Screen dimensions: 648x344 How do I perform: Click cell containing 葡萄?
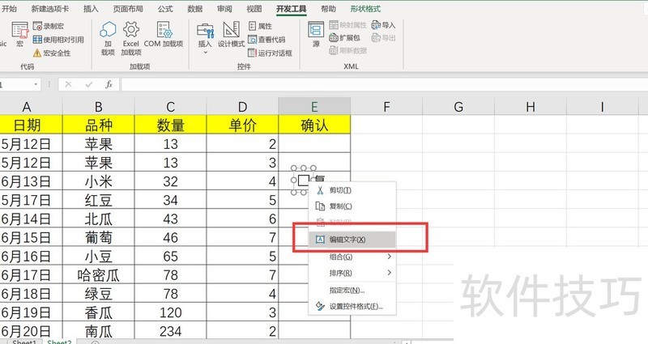pyautogui.click(x=98, y=237)
